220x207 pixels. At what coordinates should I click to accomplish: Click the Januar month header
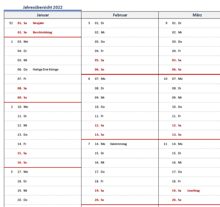tap(42, 15)
